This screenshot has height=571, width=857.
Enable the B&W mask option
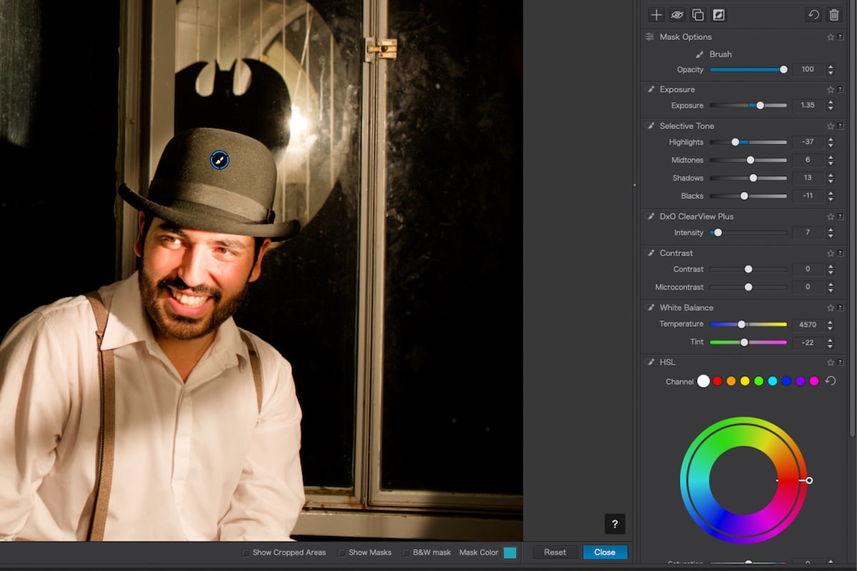(406, 552)
